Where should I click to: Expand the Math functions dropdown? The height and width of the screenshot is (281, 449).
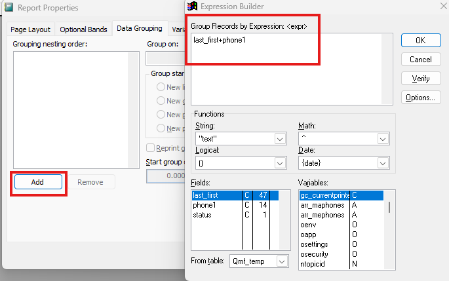pos(384,139)
